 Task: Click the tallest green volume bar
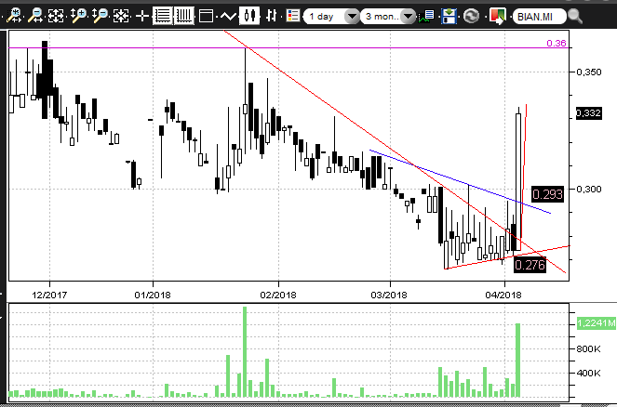pos(245,352)
